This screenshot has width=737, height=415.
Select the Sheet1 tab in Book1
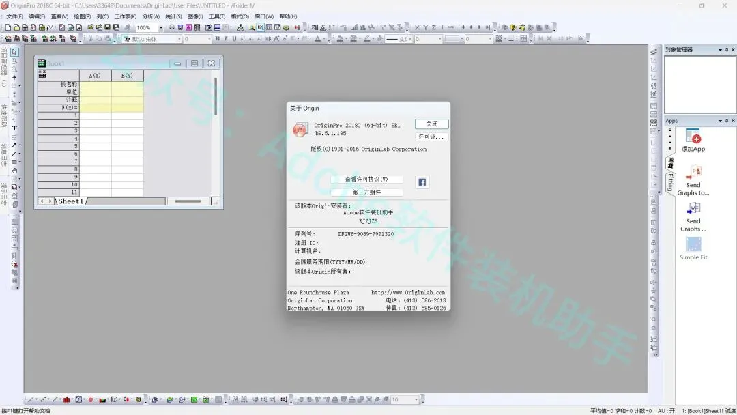(x=70, y=201)
